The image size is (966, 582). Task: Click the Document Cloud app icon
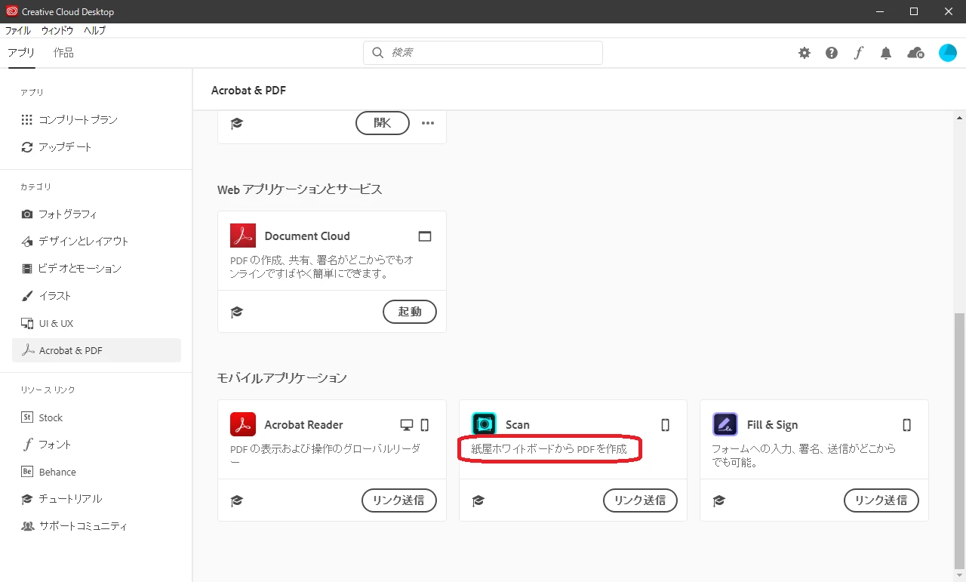tap(243, 236)
